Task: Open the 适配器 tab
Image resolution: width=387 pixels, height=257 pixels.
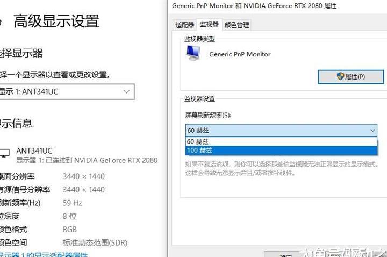Action: tap(184, 25)
